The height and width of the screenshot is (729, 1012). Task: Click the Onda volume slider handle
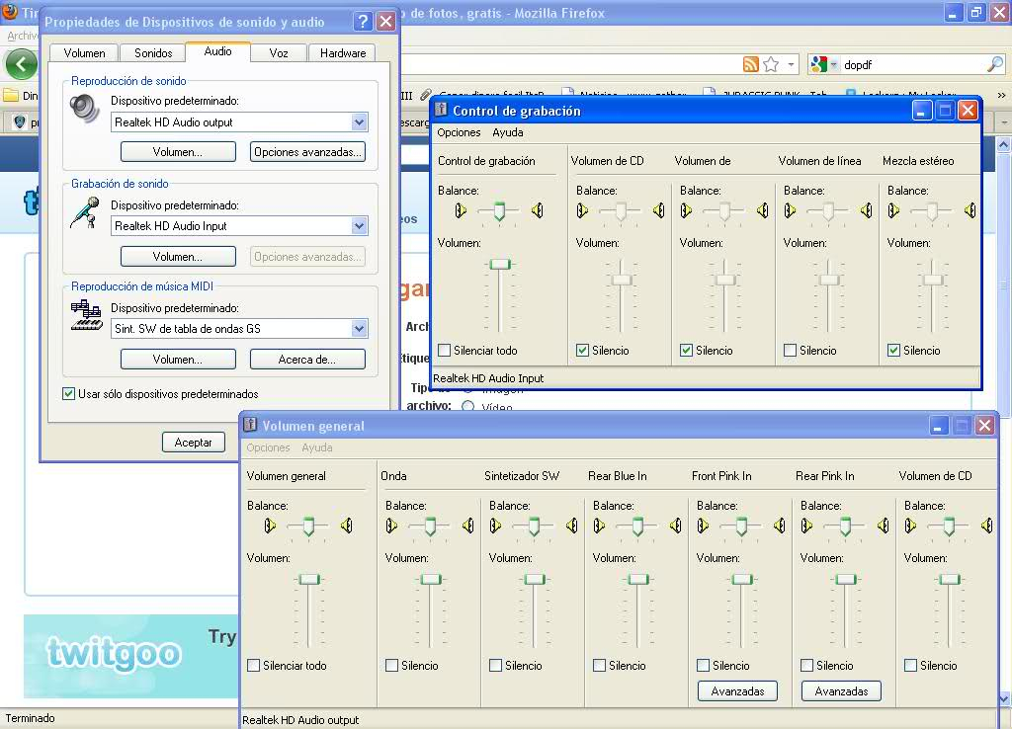pyautogui.click(x=431, y=579)
